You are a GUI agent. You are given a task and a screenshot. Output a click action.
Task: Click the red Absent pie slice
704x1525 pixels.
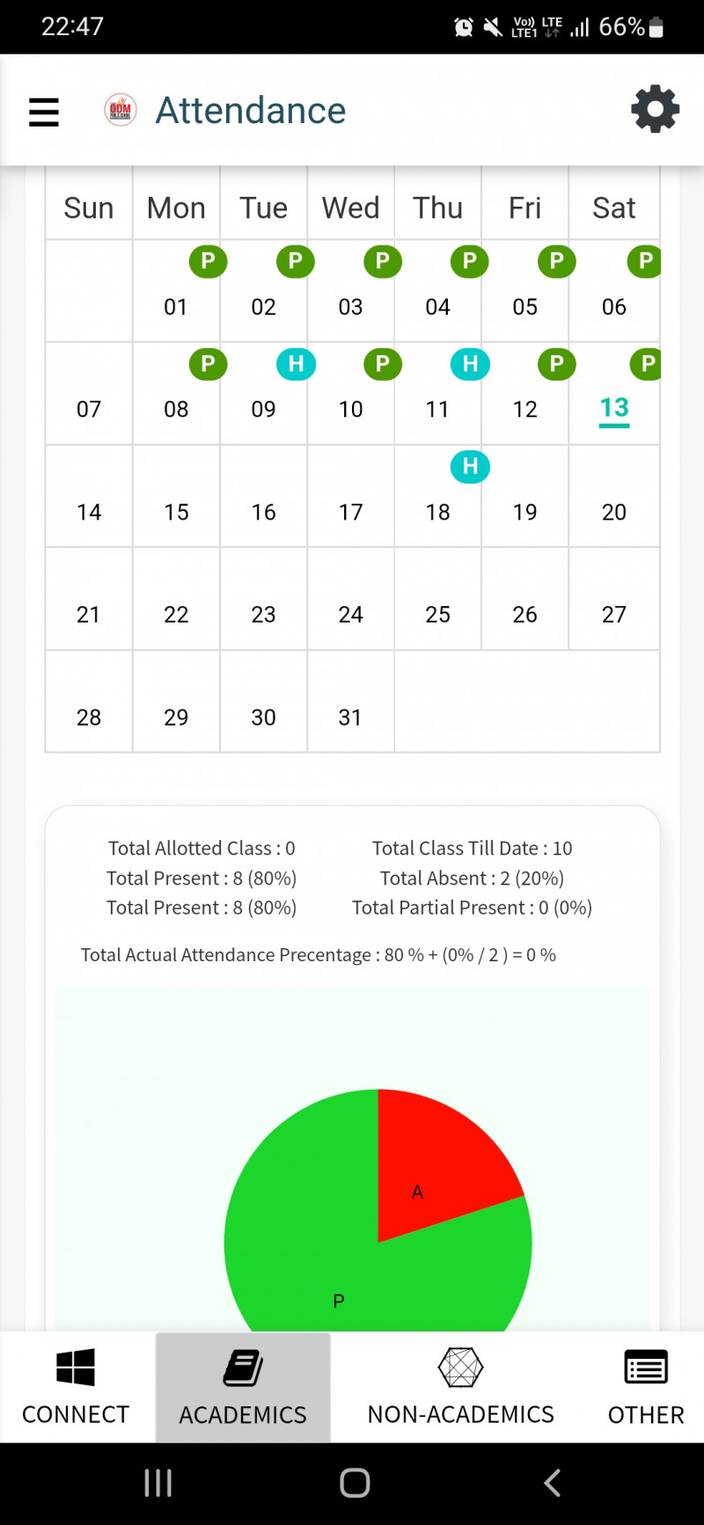431,1170
